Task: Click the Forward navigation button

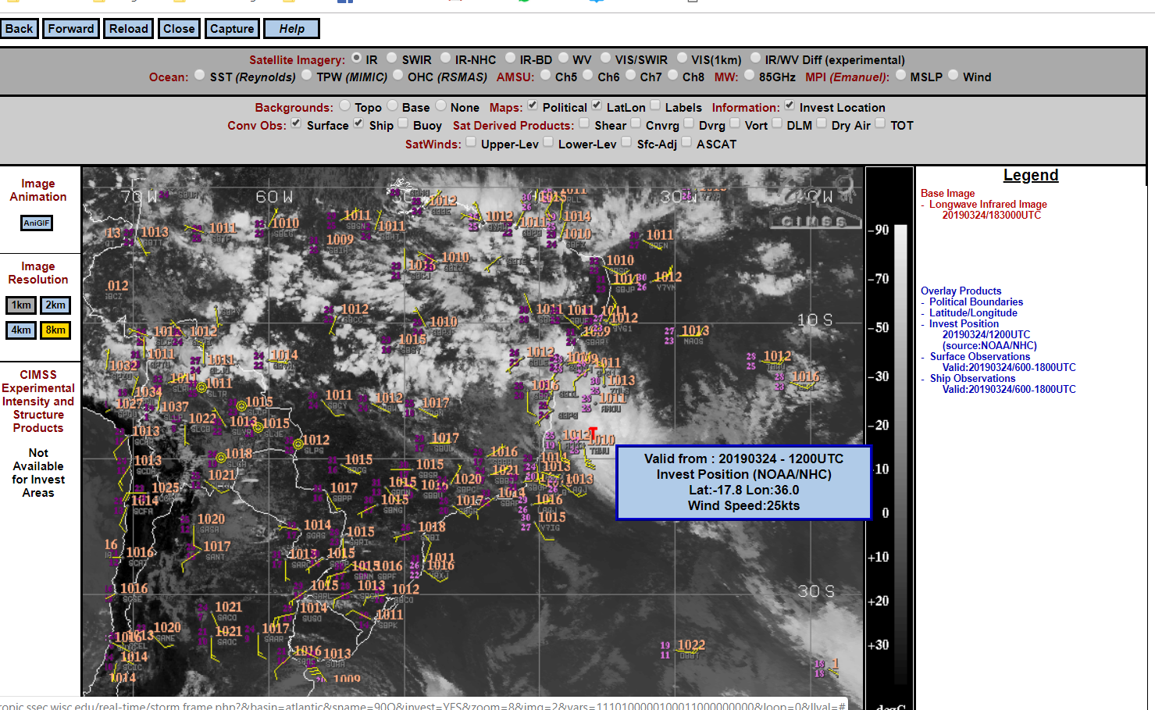Action: (x=71, y=29)
